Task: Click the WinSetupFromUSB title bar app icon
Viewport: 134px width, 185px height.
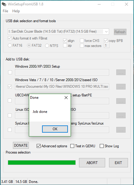Action: point(4,4)
